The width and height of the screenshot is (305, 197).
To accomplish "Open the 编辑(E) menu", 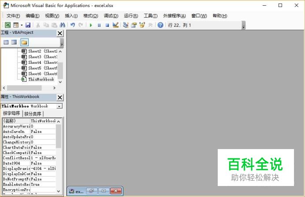I will pos(33,16).
